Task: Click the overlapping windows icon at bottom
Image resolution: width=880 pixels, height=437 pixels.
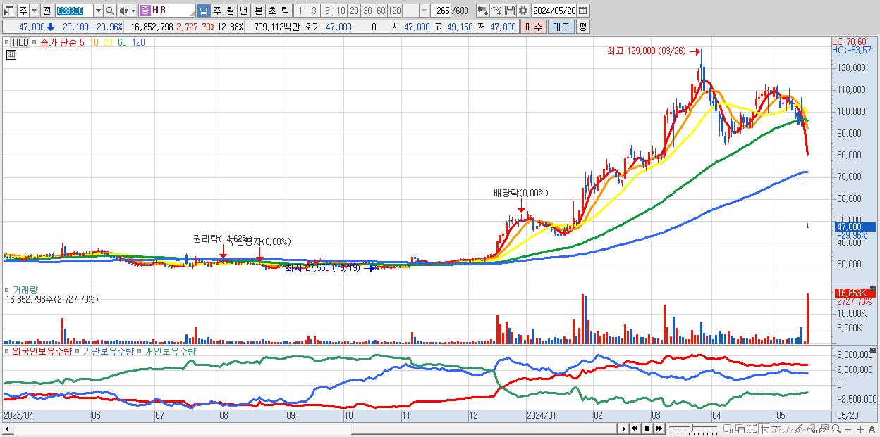Action: pos(740,429)
